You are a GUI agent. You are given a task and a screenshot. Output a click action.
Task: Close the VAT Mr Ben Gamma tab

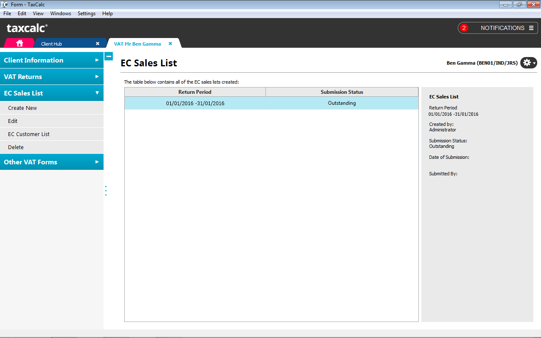click(x=170, y=44)
